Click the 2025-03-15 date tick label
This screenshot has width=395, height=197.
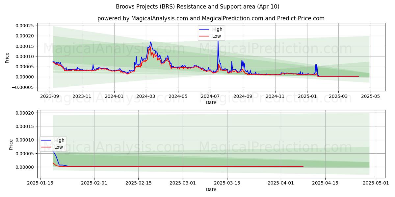228,183
